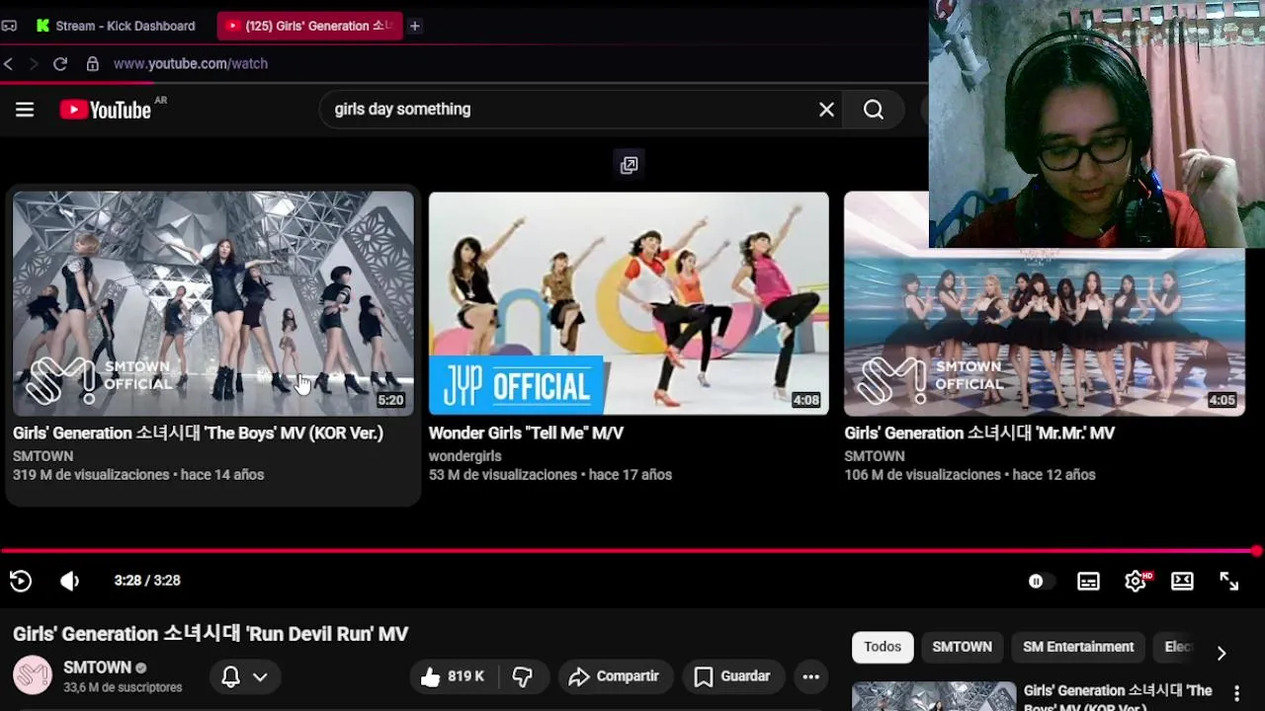Viewport: 1265px width, 711px height.
Task: Open the SMTOWN channel avatar
Action: click(32, 675)
